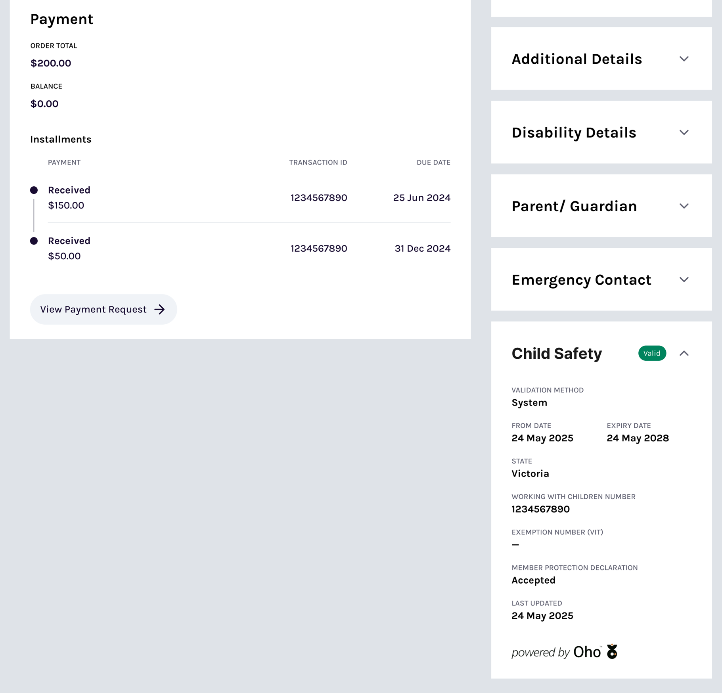The width and height of the screenshot is (722, 693).
Task: Click the View Payment Request button
Action: pyautogui.click(x=103, y=309)
